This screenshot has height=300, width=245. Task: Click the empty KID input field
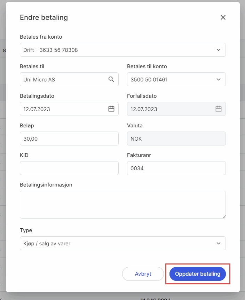[69, 168]
